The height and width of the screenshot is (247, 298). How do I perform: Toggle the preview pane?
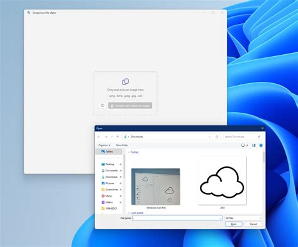254,145
